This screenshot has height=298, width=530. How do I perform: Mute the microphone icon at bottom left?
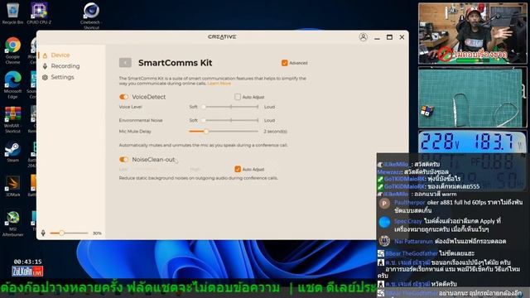[43, 233]
